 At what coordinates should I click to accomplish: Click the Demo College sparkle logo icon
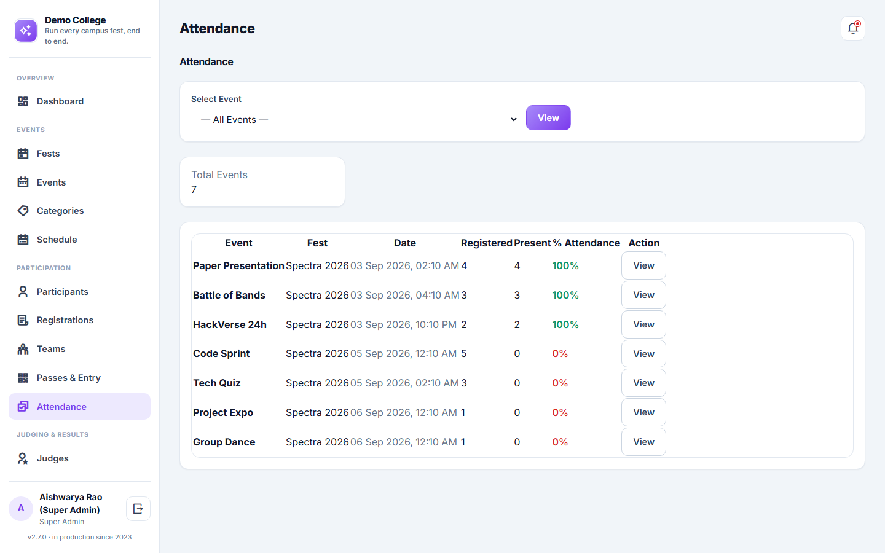[26, 31]
